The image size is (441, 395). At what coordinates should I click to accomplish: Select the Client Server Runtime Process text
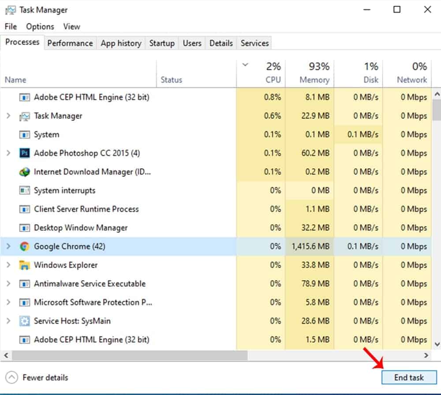pos(86,209)
